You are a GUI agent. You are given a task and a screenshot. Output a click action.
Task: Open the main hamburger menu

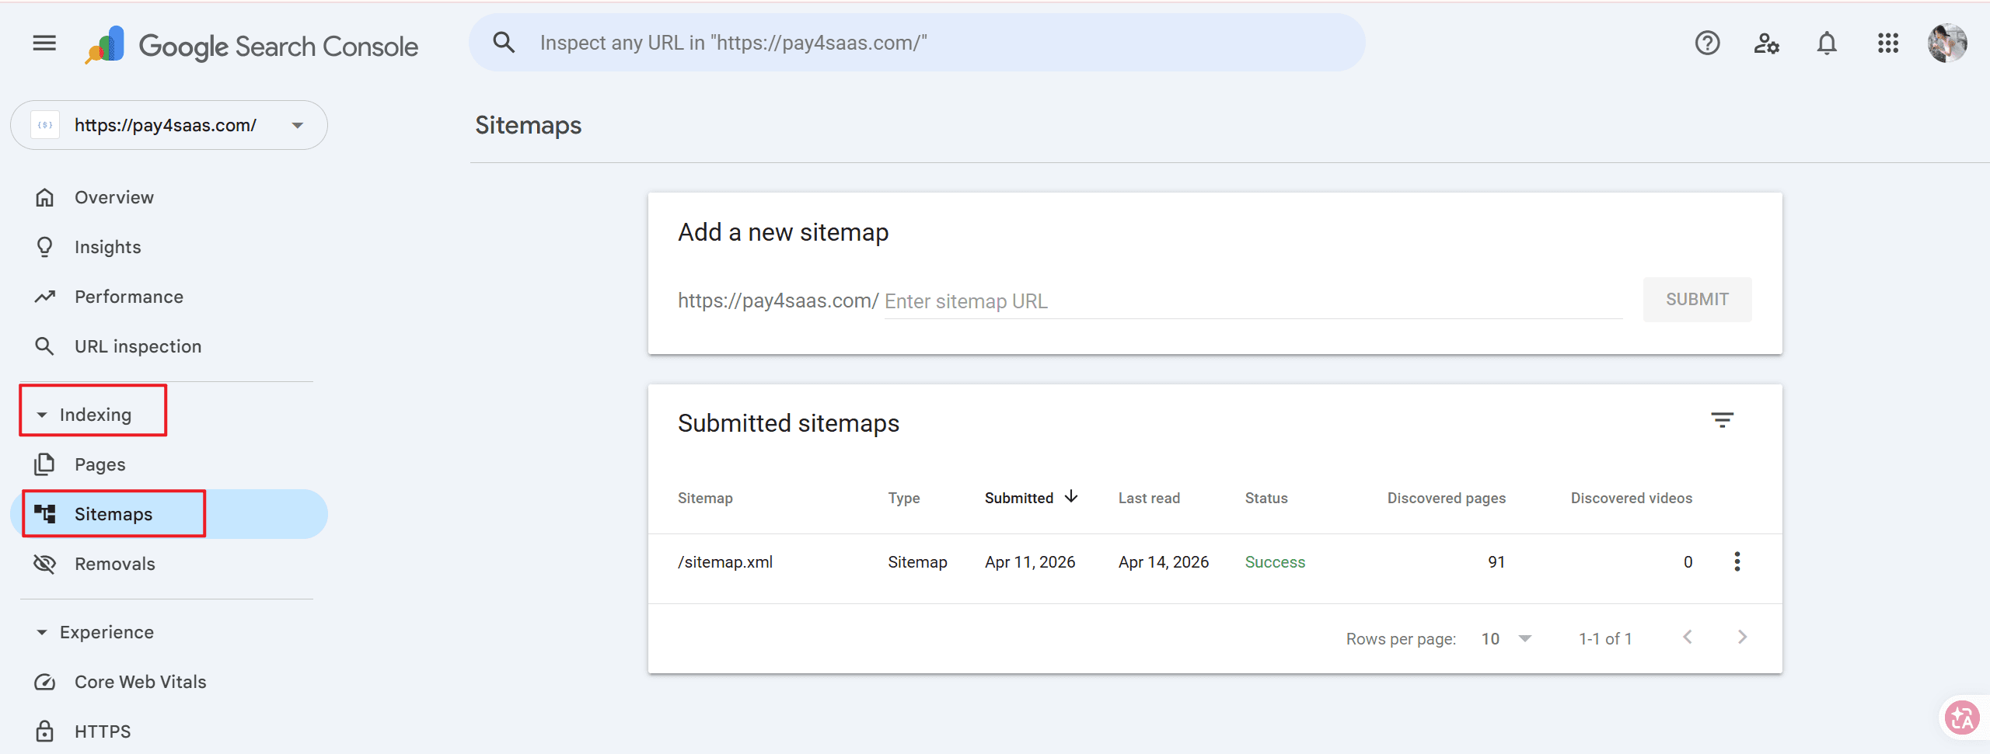click(x=44, y=43)
